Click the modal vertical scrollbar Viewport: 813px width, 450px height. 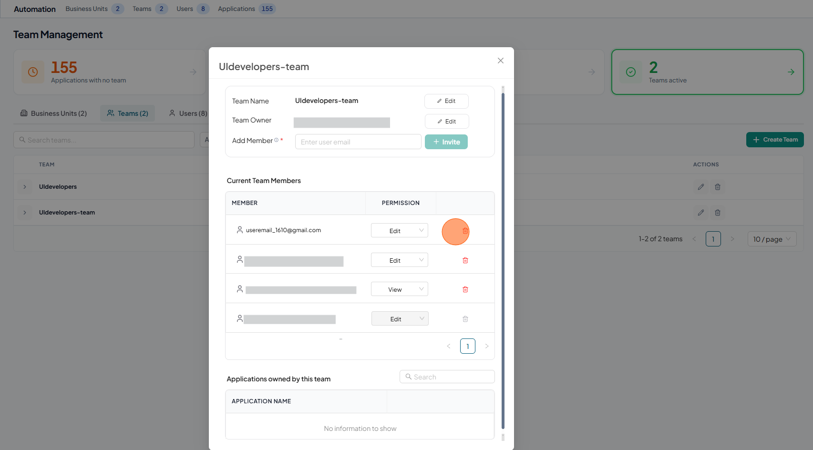(x=503, y=261)
